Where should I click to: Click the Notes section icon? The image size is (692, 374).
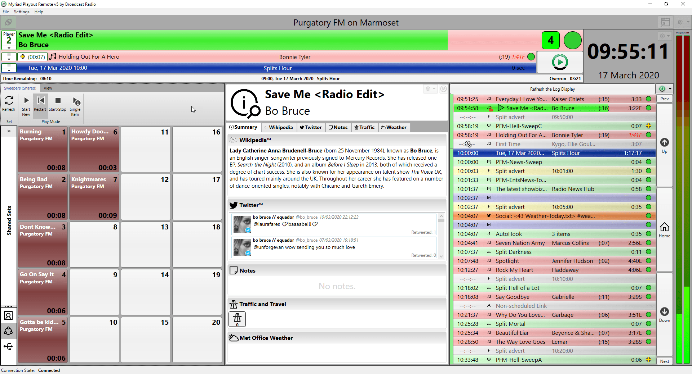point(234,270)
